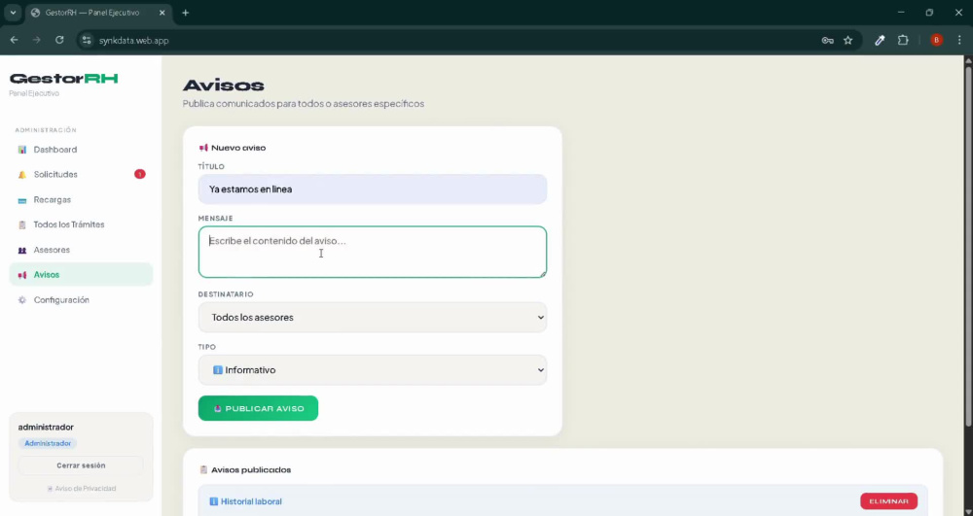Viewport: 973px width, 516px height.
Task: Open a new browser tab
Action: tap(186, 13)
